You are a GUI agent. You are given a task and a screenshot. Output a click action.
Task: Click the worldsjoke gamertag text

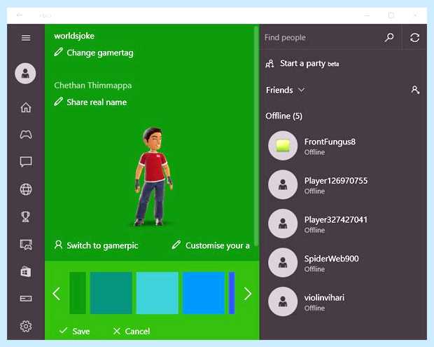click(x=74, y=36)
